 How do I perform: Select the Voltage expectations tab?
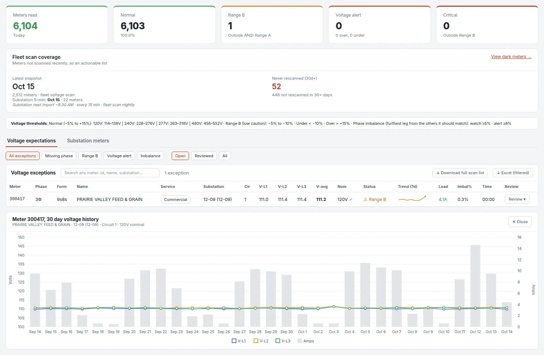coord(31,141)
